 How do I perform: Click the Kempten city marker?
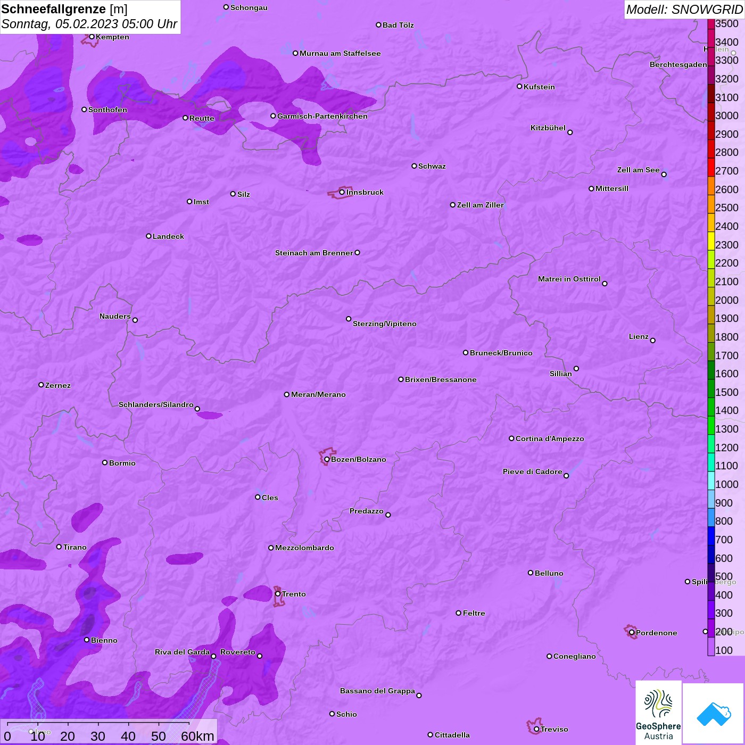click(x=92, y=37)
